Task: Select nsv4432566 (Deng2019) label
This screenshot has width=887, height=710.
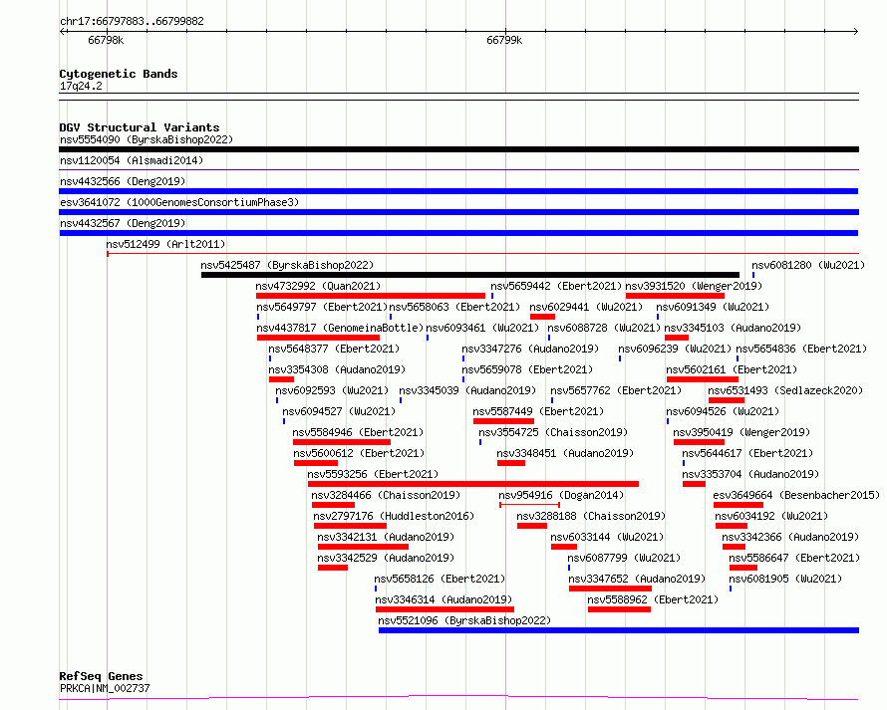Action: [123, 181]
